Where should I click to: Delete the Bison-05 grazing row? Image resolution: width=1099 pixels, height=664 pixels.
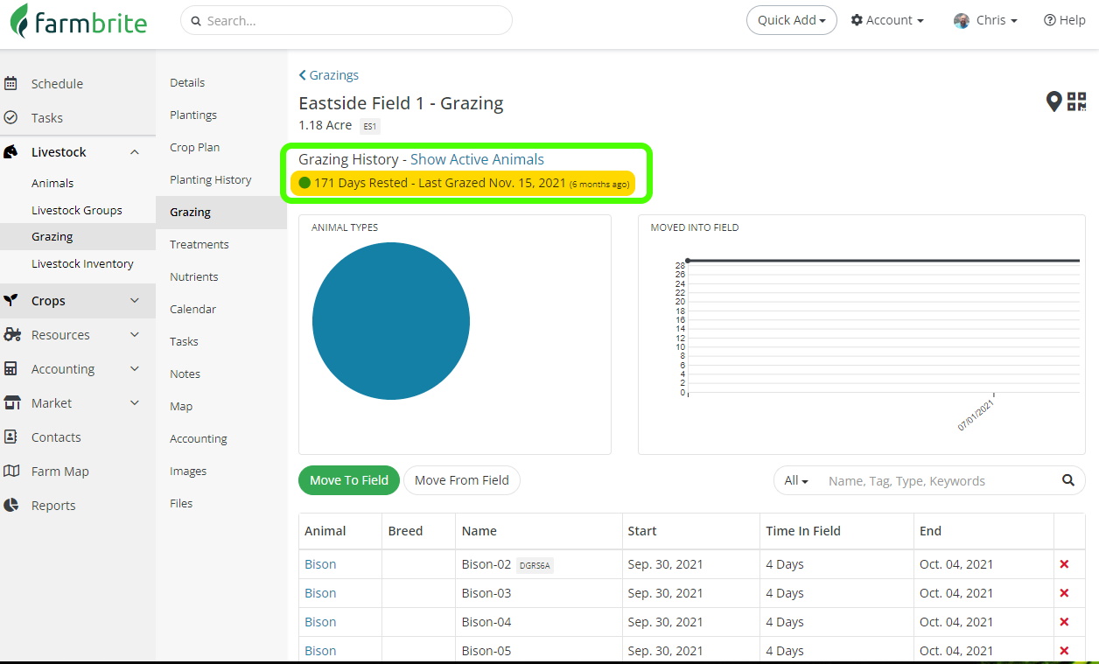(1064, 651)
